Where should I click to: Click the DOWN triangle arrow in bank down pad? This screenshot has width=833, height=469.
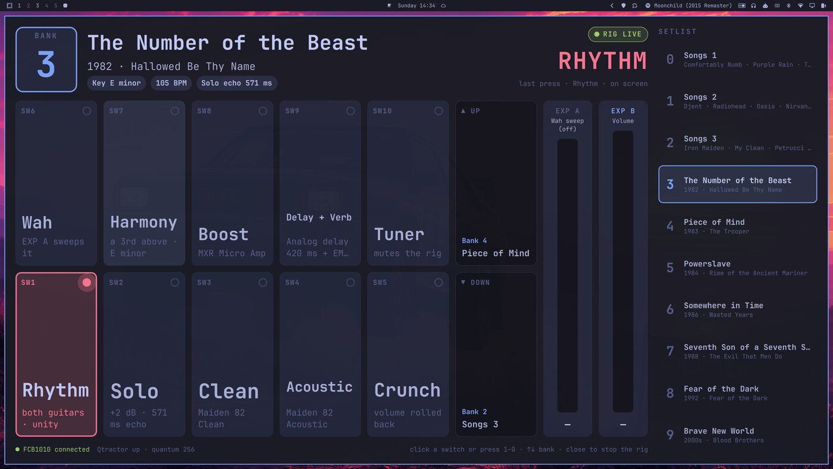pyautogui.click(x=464, y=282)
